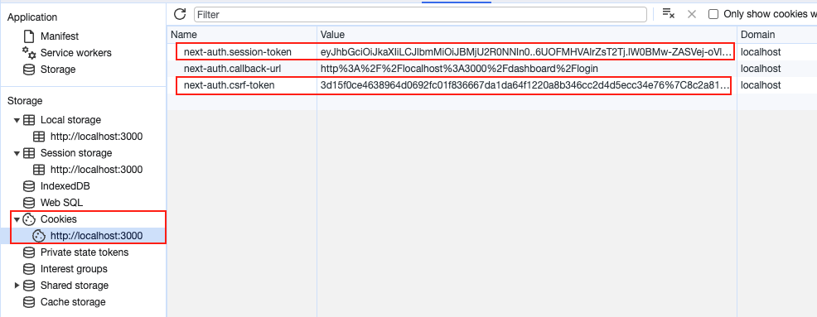Click the callback-url value http%3A%2F%2Flocalhost
The image size is (817, 317).
459,69
